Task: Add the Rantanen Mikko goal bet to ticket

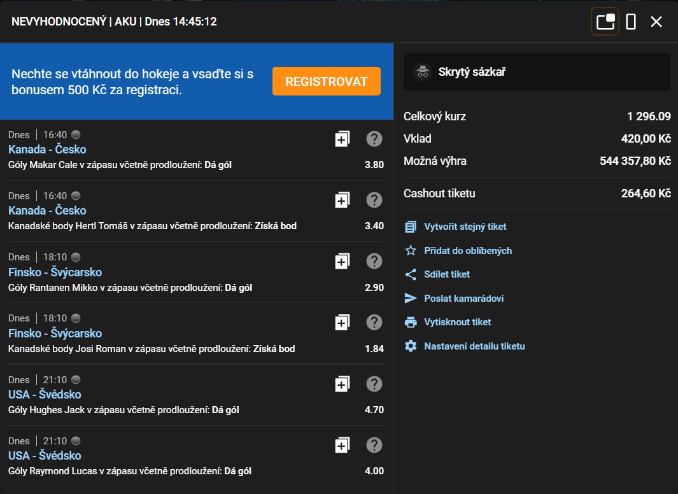Action: (342, 262)
